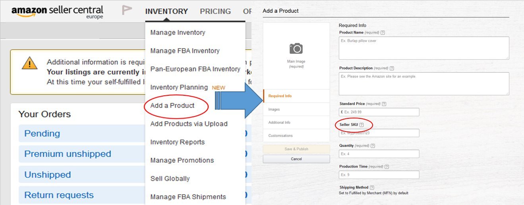Click help icon beside Shipping Method
Screen dimensions: 524x205
(372, 188)
